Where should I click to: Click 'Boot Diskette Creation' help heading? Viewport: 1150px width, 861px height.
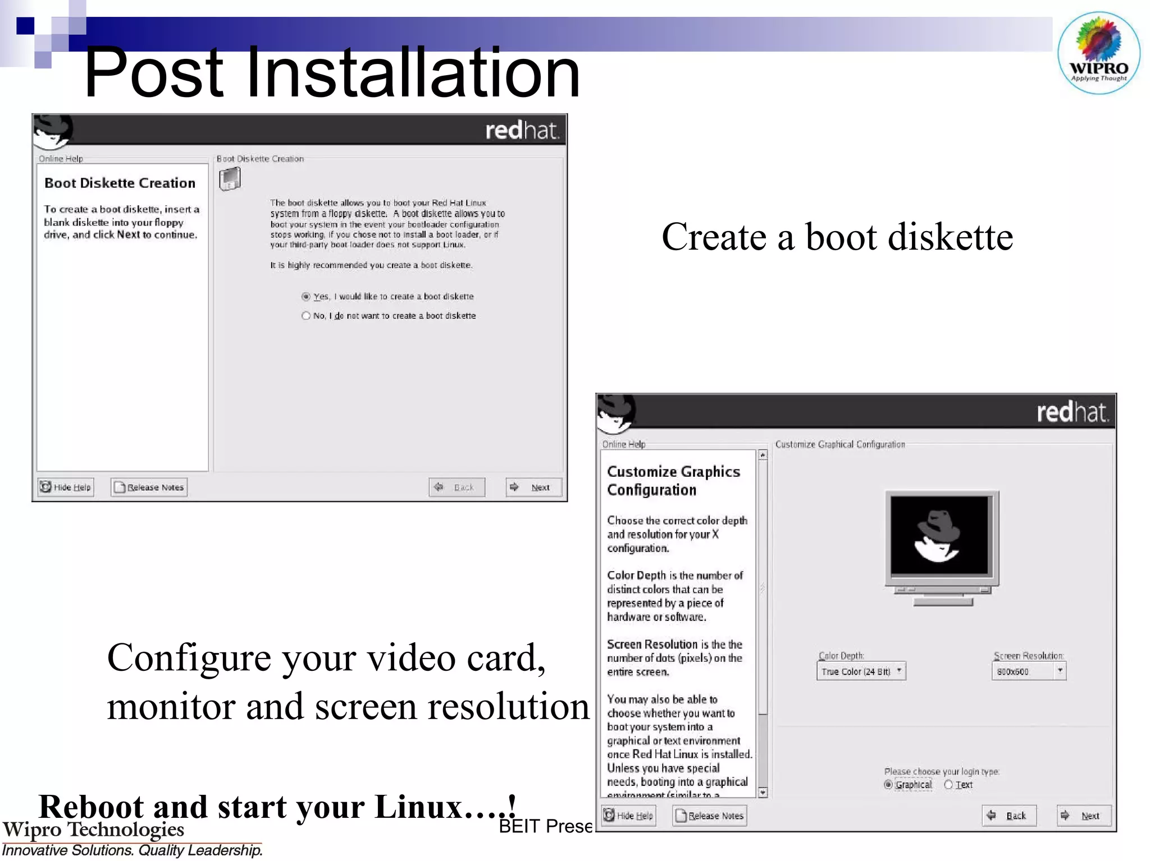(x=120, y=183)
